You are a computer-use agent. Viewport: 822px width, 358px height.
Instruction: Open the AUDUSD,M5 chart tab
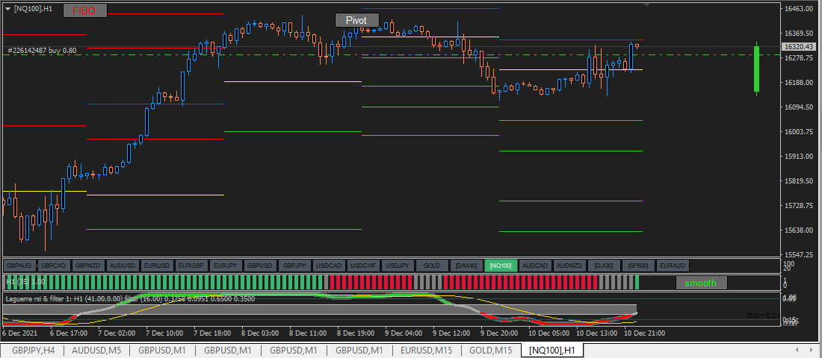coord(96,350)
